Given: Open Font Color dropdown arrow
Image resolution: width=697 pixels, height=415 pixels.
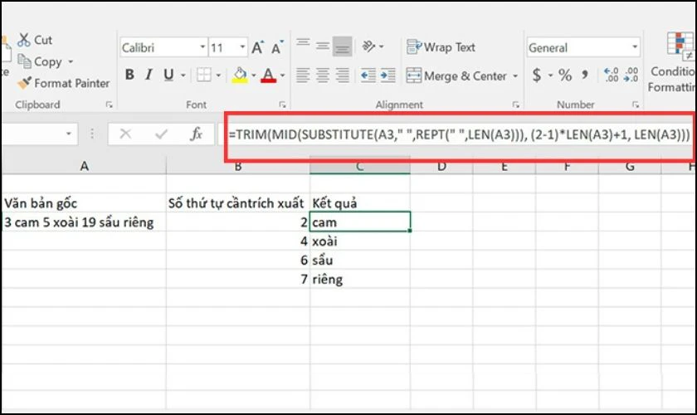Looking at the screenshot, I should (x=282, y=76).
